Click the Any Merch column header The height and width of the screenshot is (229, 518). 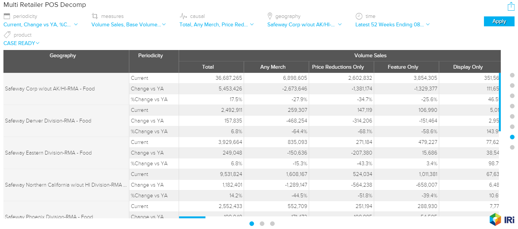coord(273,67)
